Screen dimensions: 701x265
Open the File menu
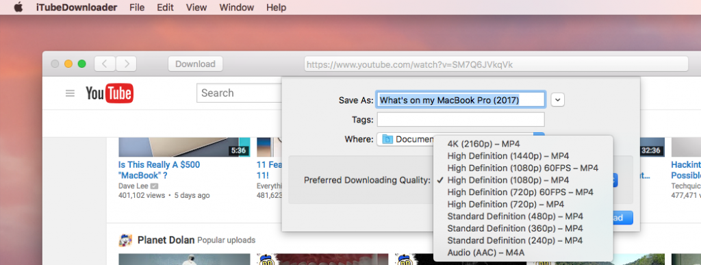pyautogui.click(x=137, y=8)
